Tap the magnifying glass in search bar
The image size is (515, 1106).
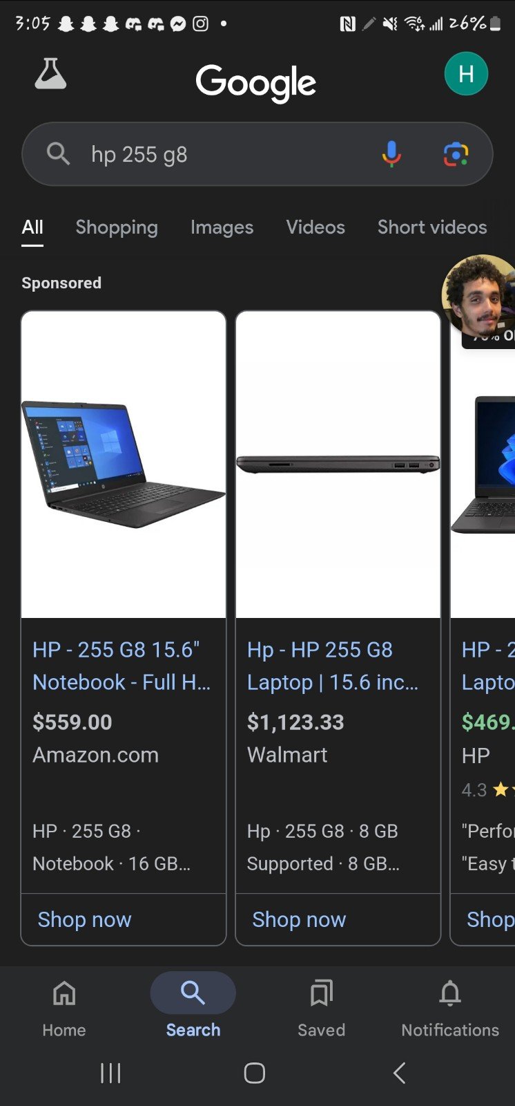pos(58,153)
